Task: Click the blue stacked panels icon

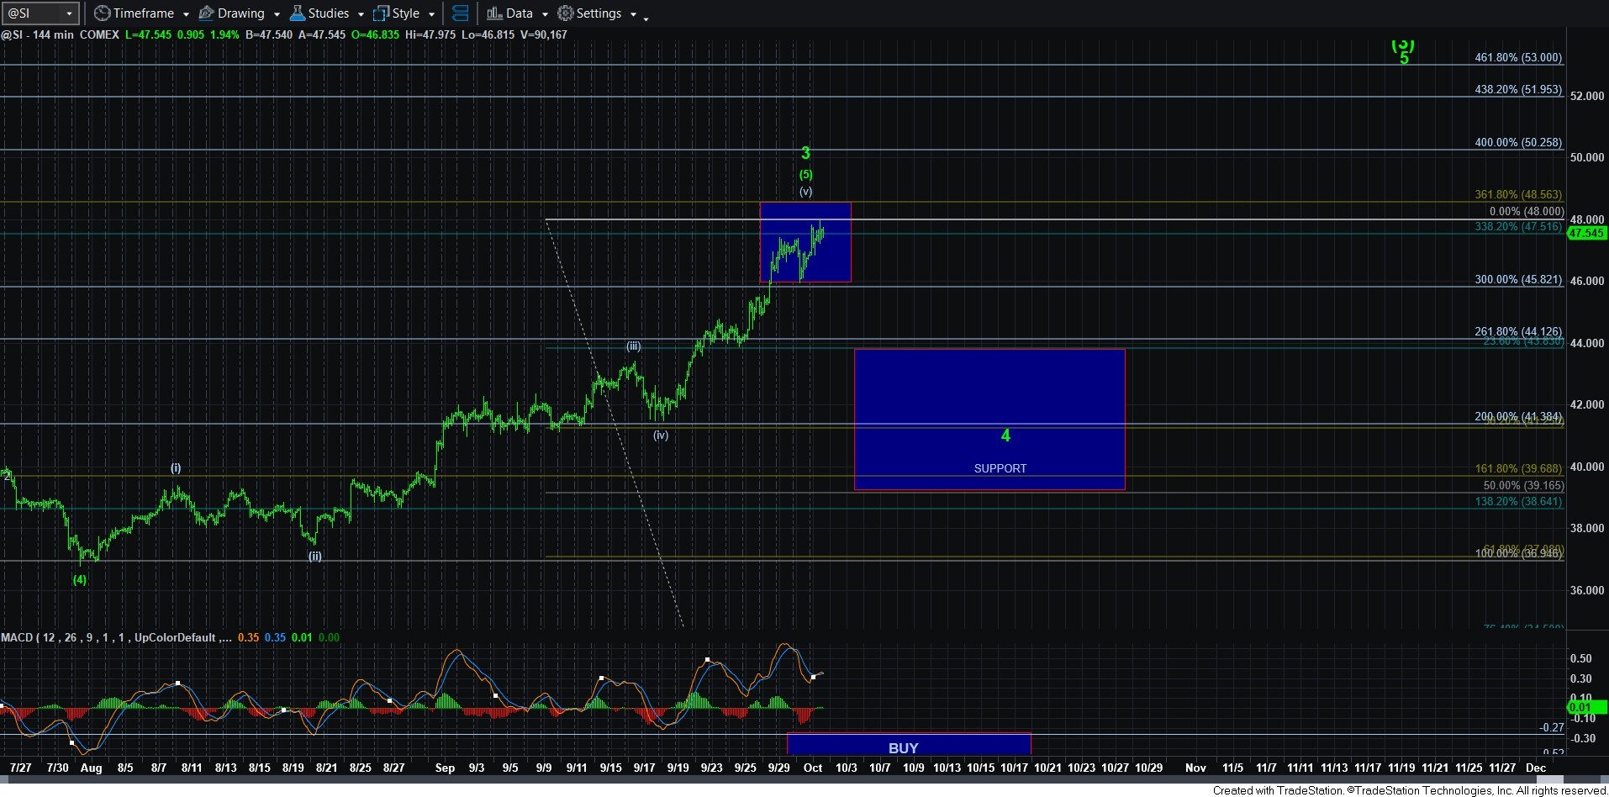Action: tap(460, 13)
